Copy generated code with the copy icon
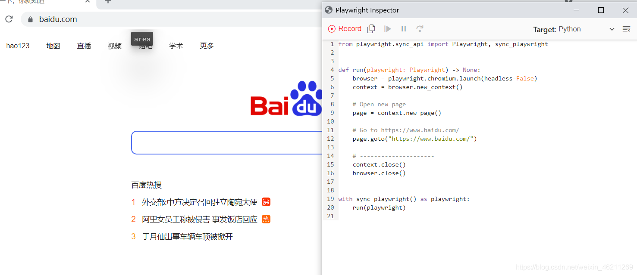Image resolution: width=637 pixels, height=275 pixels. [371, 29]
